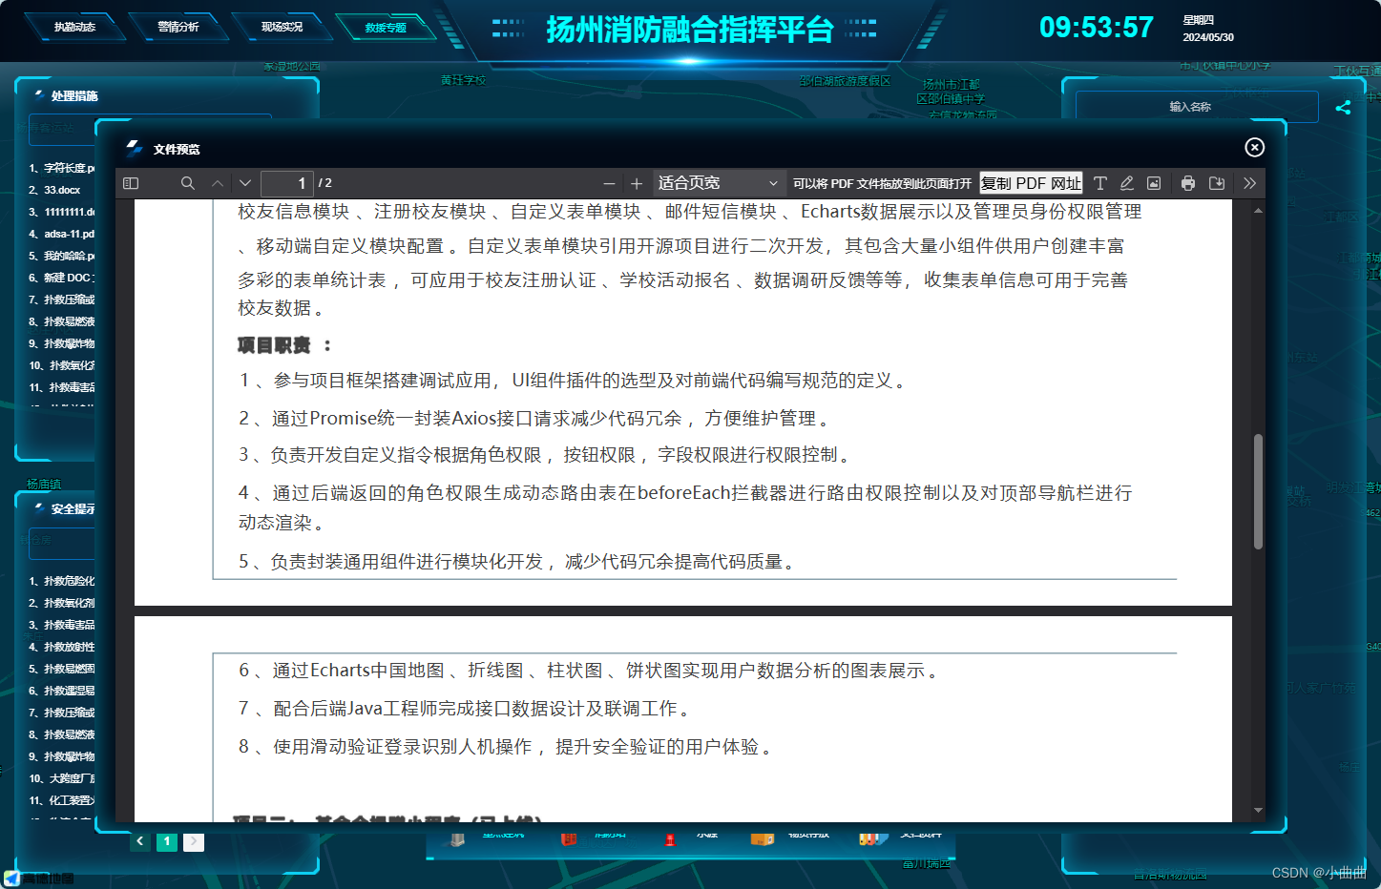This screenshot has height=889, width=1381.
Task: Open item 1、扑救危险化 in 安全提示 list
Action: tap(62, 581)
